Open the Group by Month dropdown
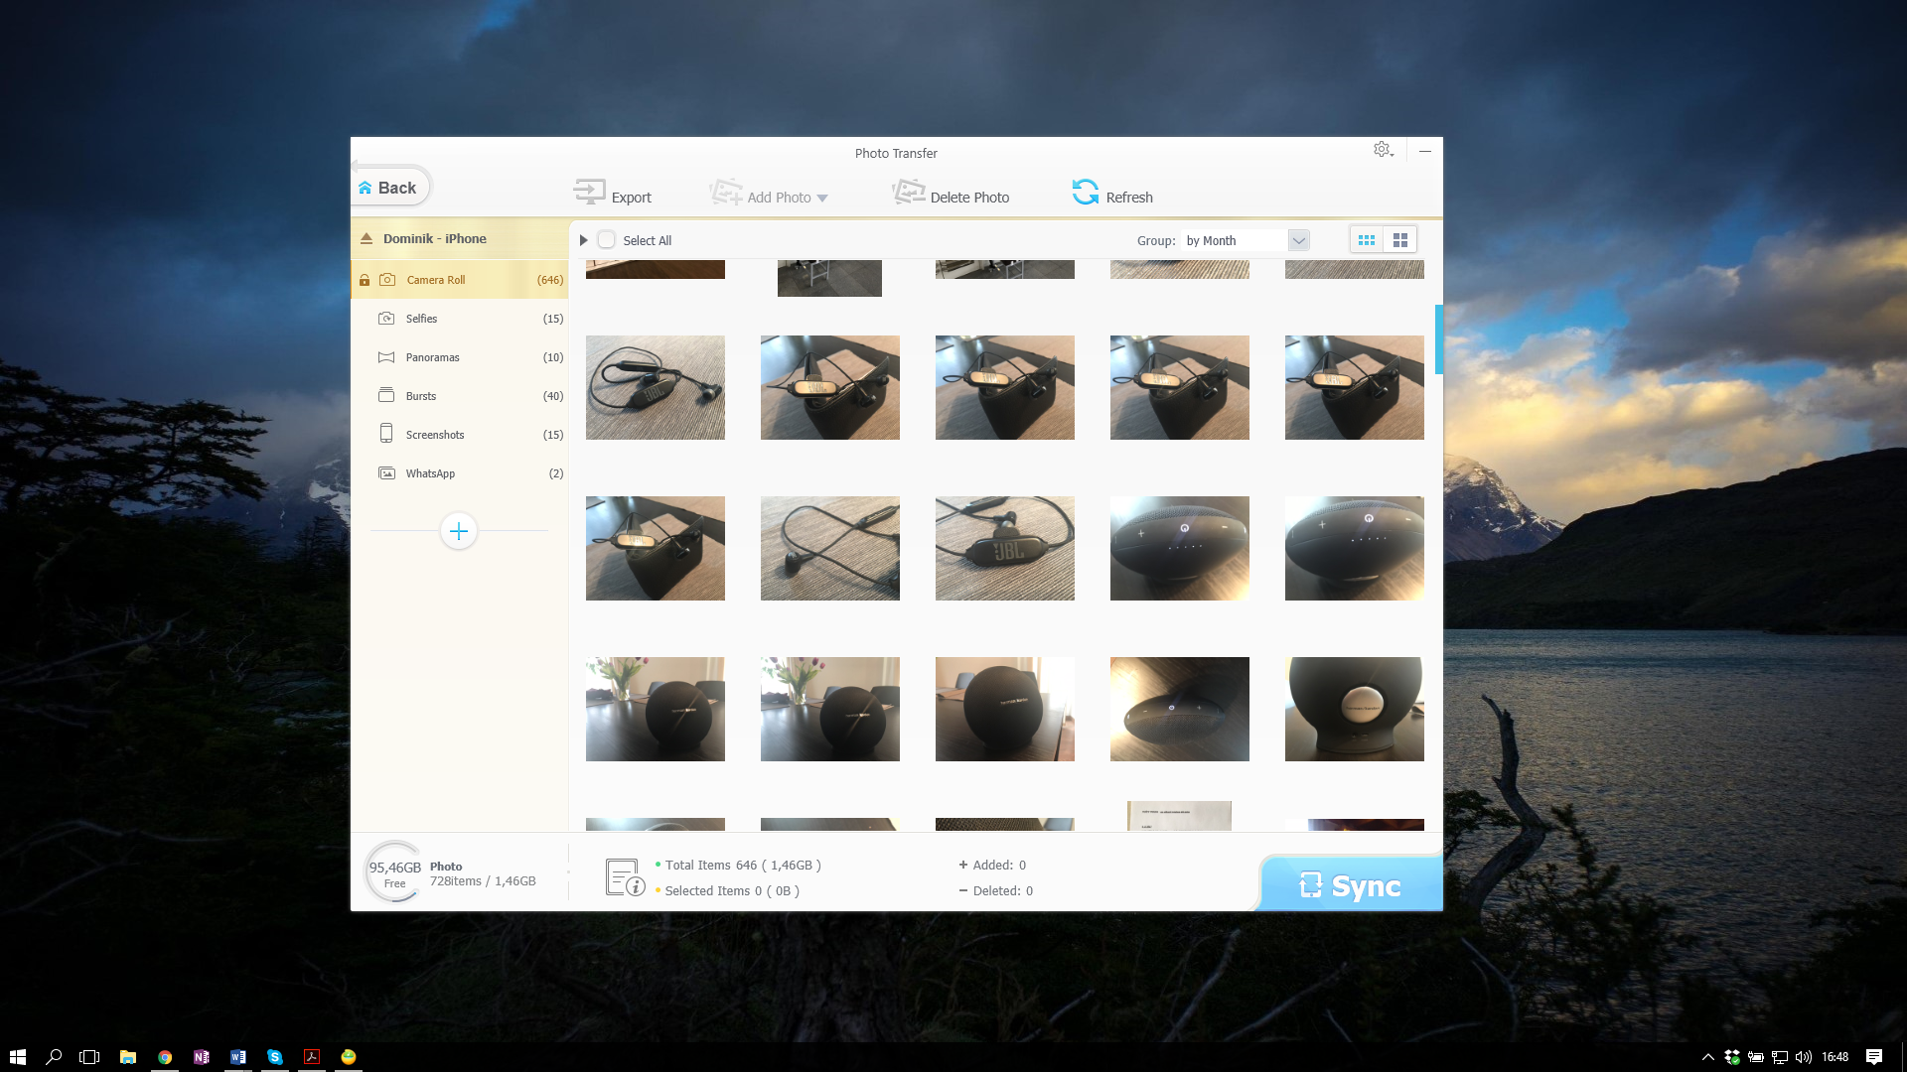This screenshot has width=1907, height=1072. pyautogui.click(x=1298, y=240)
